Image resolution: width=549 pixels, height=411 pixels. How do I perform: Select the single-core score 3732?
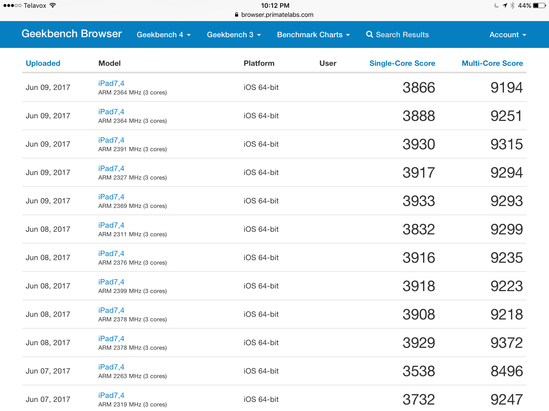(x=419, y=399)
